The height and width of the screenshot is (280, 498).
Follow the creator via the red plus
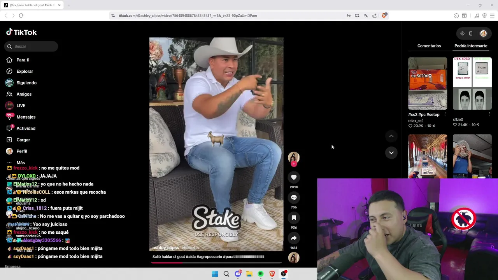294,164
